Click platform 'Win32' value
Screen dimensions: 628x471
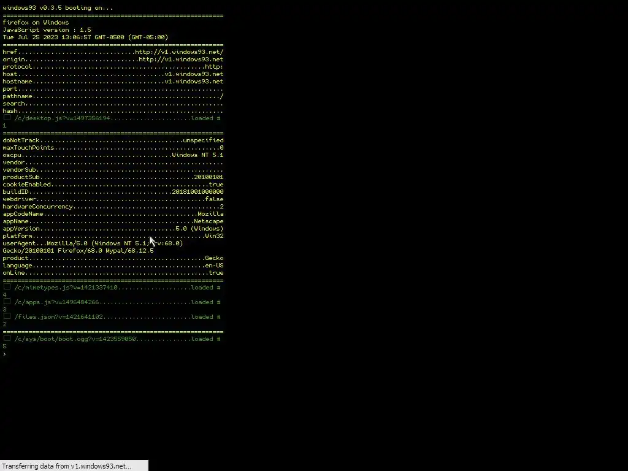click(x=214, y=236)
